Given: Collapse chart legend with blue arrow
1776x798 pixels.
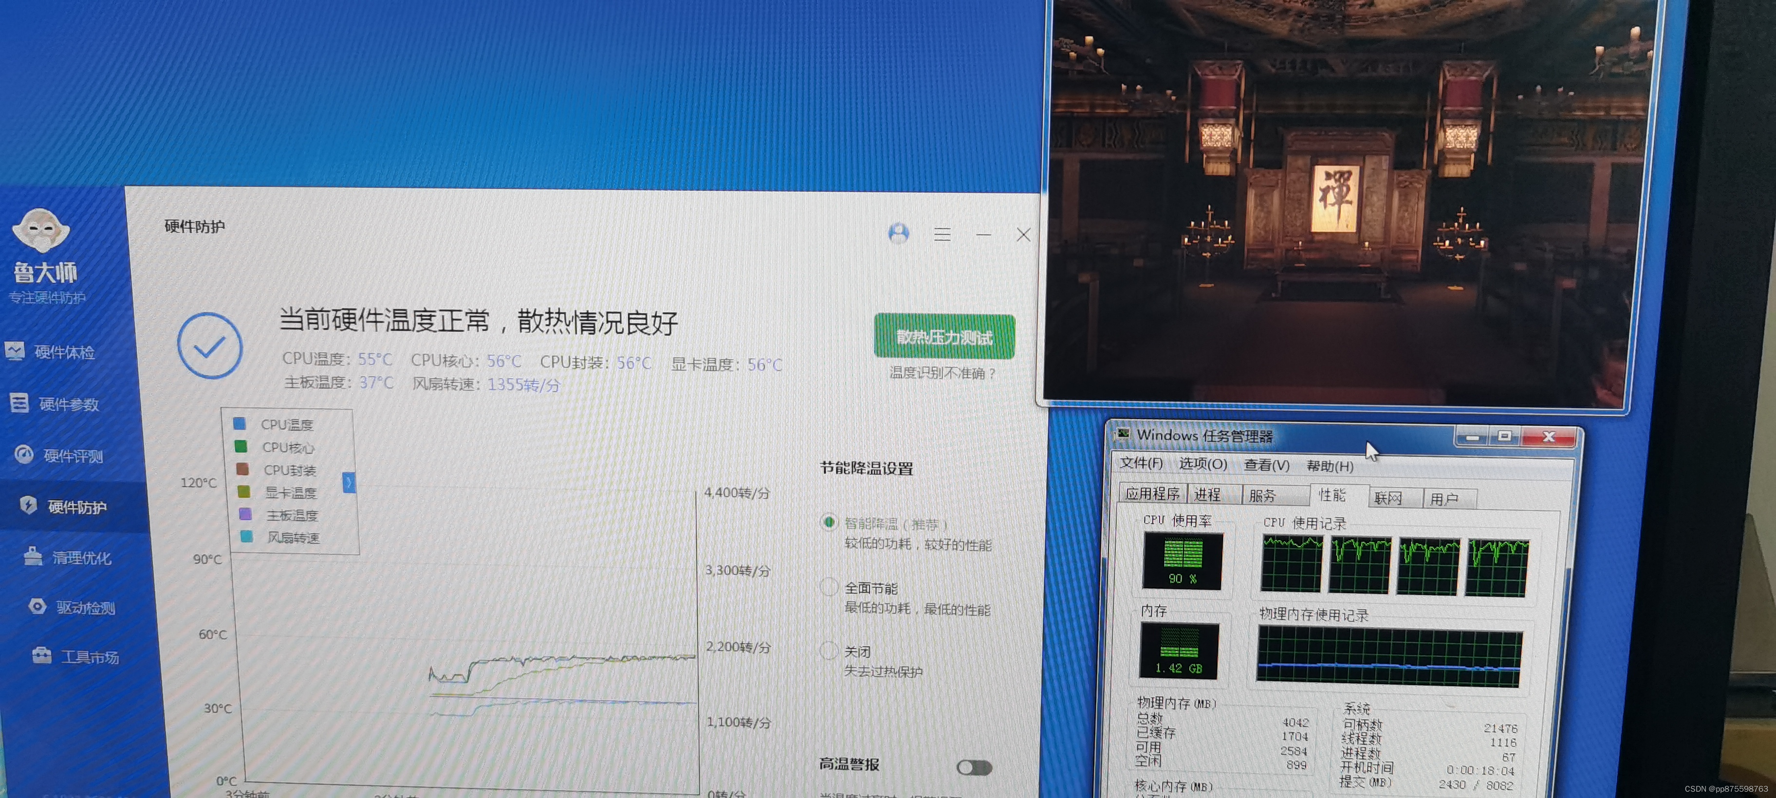Looking at the screenshot, I should [349, 482].
